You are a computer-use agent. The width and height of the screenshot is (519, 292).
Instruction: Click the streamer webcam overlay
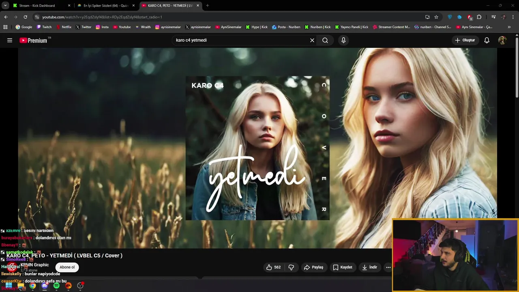tap(455, 255)
